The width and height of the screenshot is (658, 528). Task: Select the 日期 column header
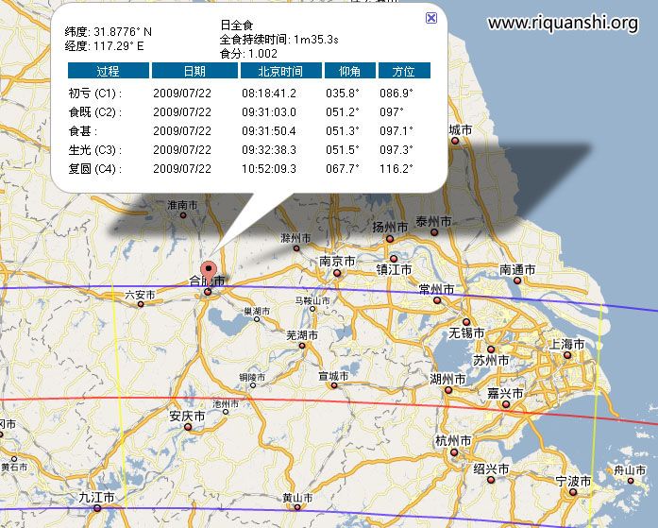pos(194,71)
